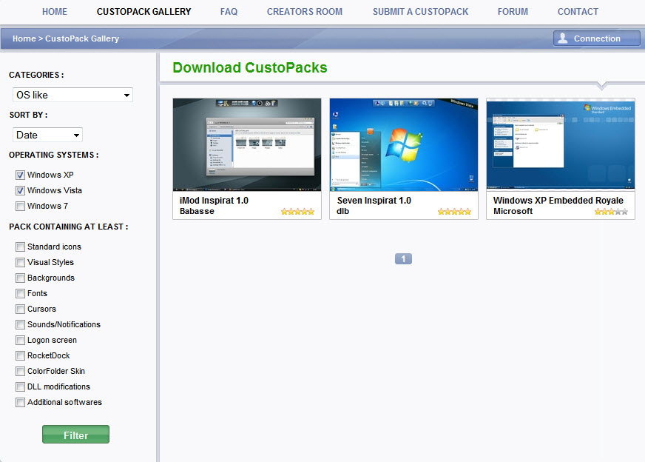Image resolution: width=645 pixels, height=462 pixels.
Task: Open the Sort By dropdown set to Date
Action: (x=47, y=135)
